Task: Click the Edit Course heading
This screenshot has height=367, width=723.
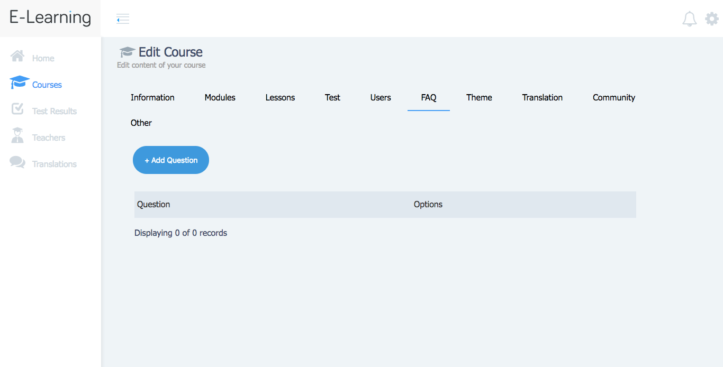Action: tap(170, 52)
